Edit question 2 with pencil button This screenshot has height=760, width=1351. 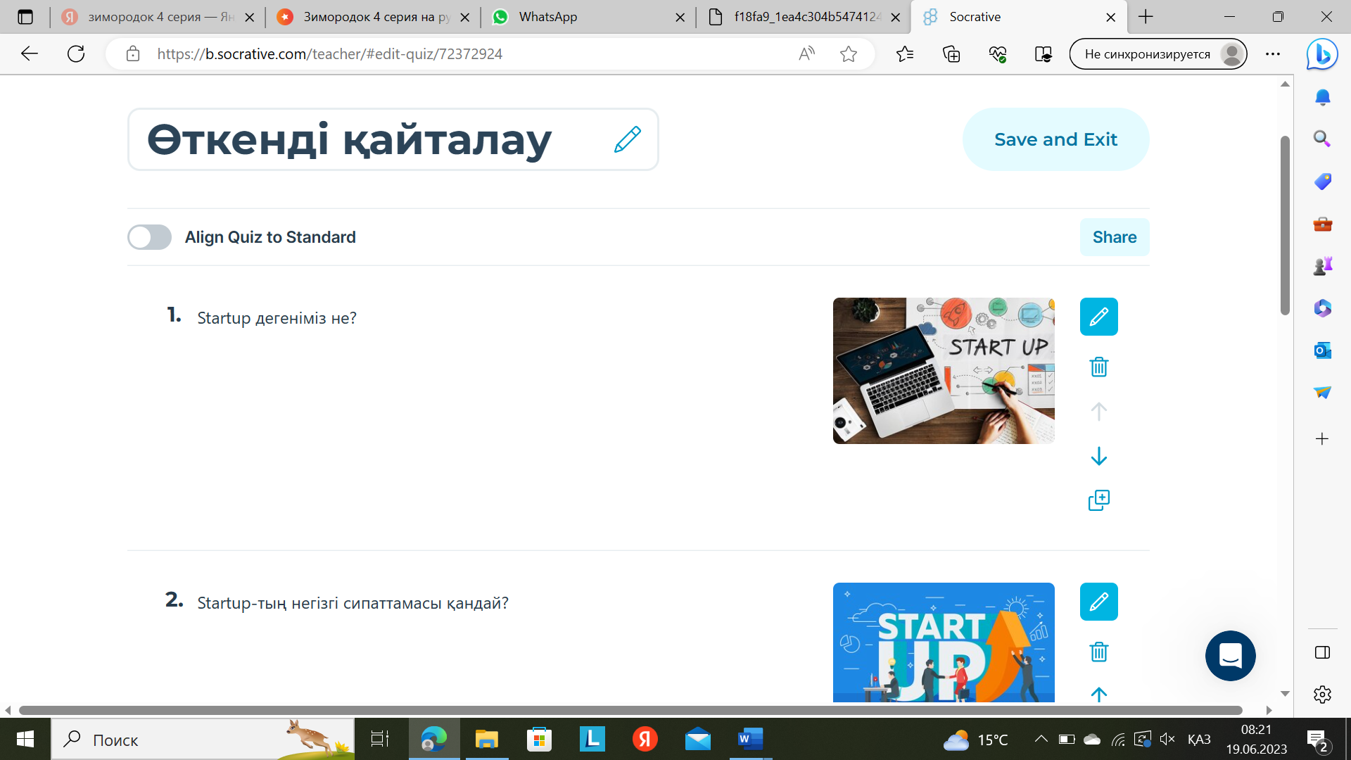[x=1098, y=602]
